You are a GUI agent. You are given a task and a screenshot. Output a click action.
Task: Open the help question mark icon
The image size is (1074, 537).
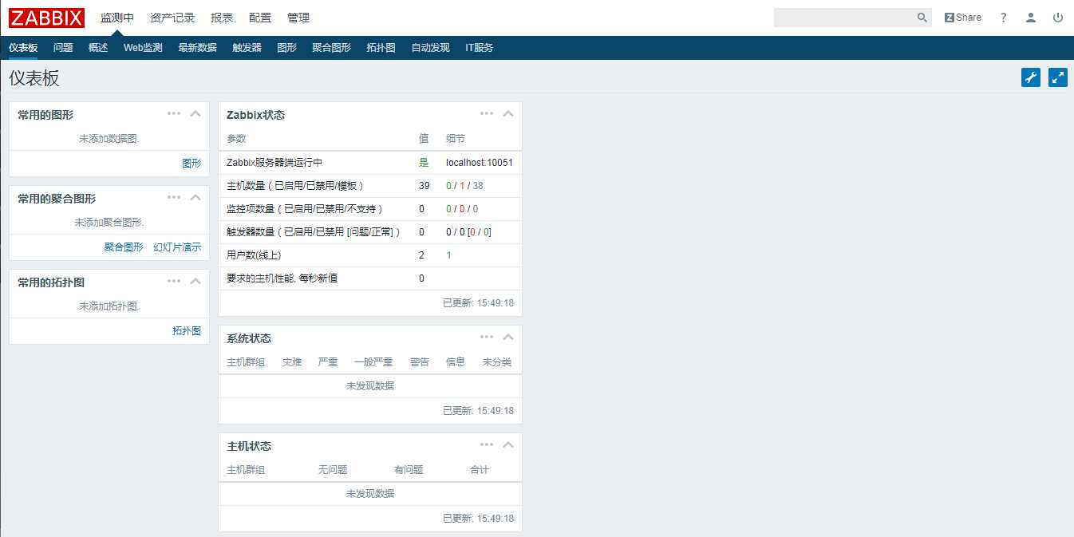(x=1004, y=18)
